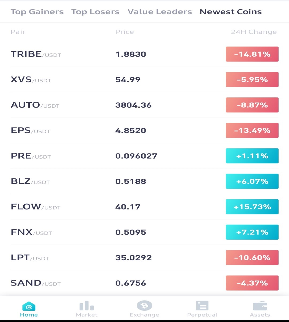Switch to the Top Gainers tab
The width and height of the screenshot is (289, 322).
click(37, 12)
